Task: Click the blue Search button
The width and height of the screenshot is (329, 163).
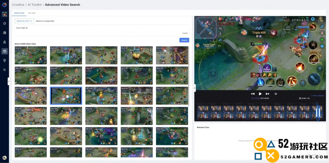Action: click(x=184, y=40)
